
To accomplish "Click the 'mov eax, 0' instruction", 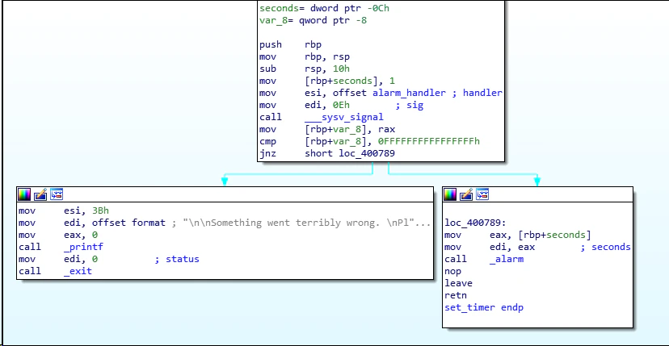I will tap(58, 235).
